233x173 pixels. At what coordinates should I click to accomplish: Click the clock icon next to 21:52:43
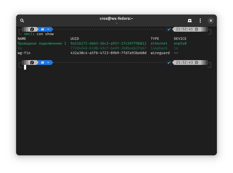(x=196, y=63)
